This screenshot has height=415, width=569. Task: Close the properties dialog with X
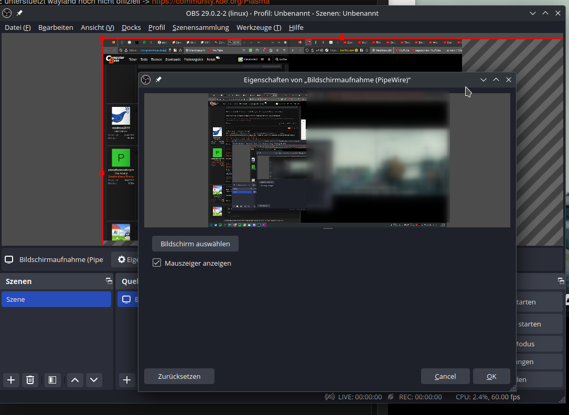click(x=509, y=80)
